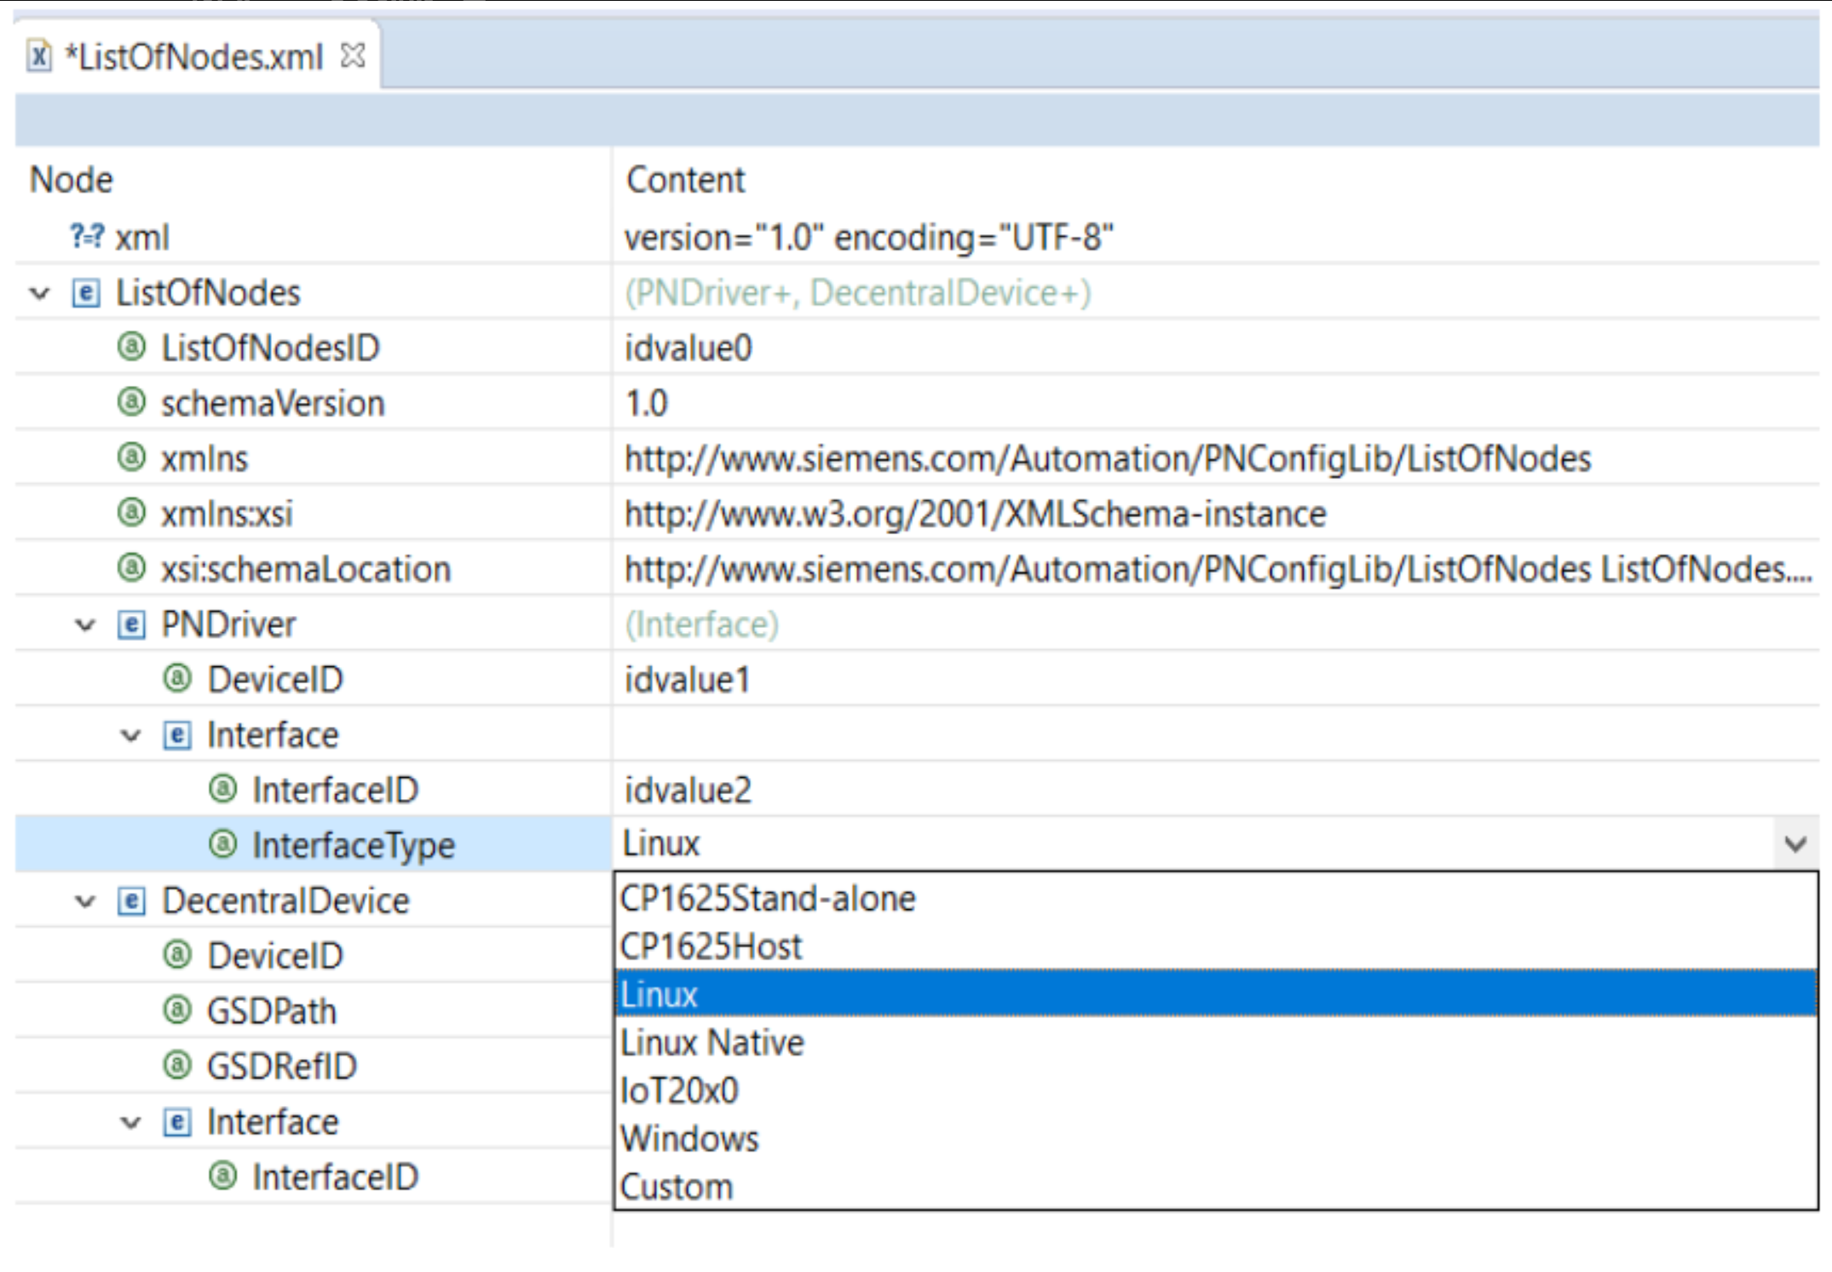Viewport: 1832px width, 1272px height.
Task: Click the InterfaceType attribute icon
Action: click(223, 844)
